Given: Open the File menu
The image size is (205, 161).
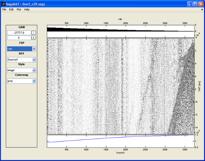Looking at the screenshot, I should [4, 10].
